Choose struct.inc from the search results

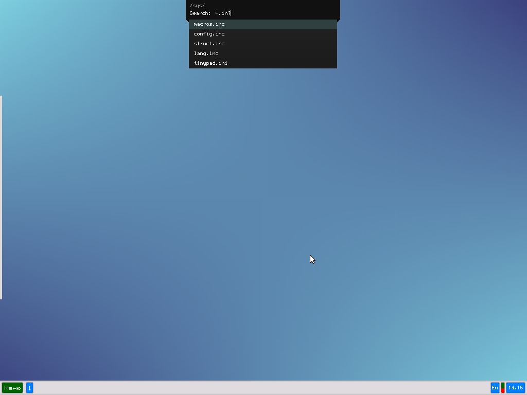(x=209, y=44)
